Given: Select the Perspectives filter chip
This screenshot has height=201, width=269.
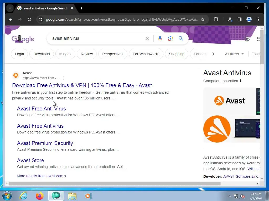Looking at the screenshot, I should pyautogui.click(x=113, y=54).
